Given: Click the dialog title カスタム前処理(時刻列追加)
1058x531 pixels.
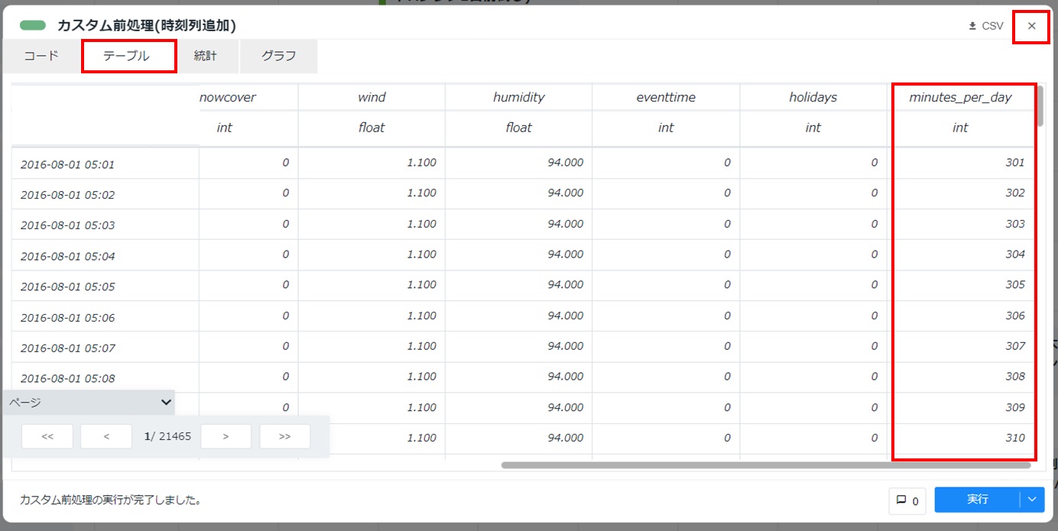Looking at the screenshot, I should [147, 25].
